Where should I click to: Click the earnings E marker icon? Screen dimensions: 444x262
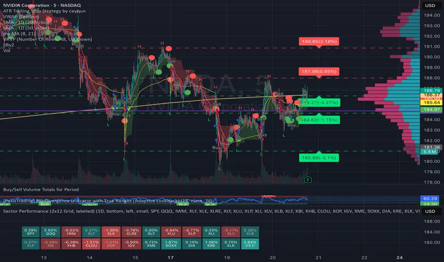pyautogui.click(x=308, y=180)
